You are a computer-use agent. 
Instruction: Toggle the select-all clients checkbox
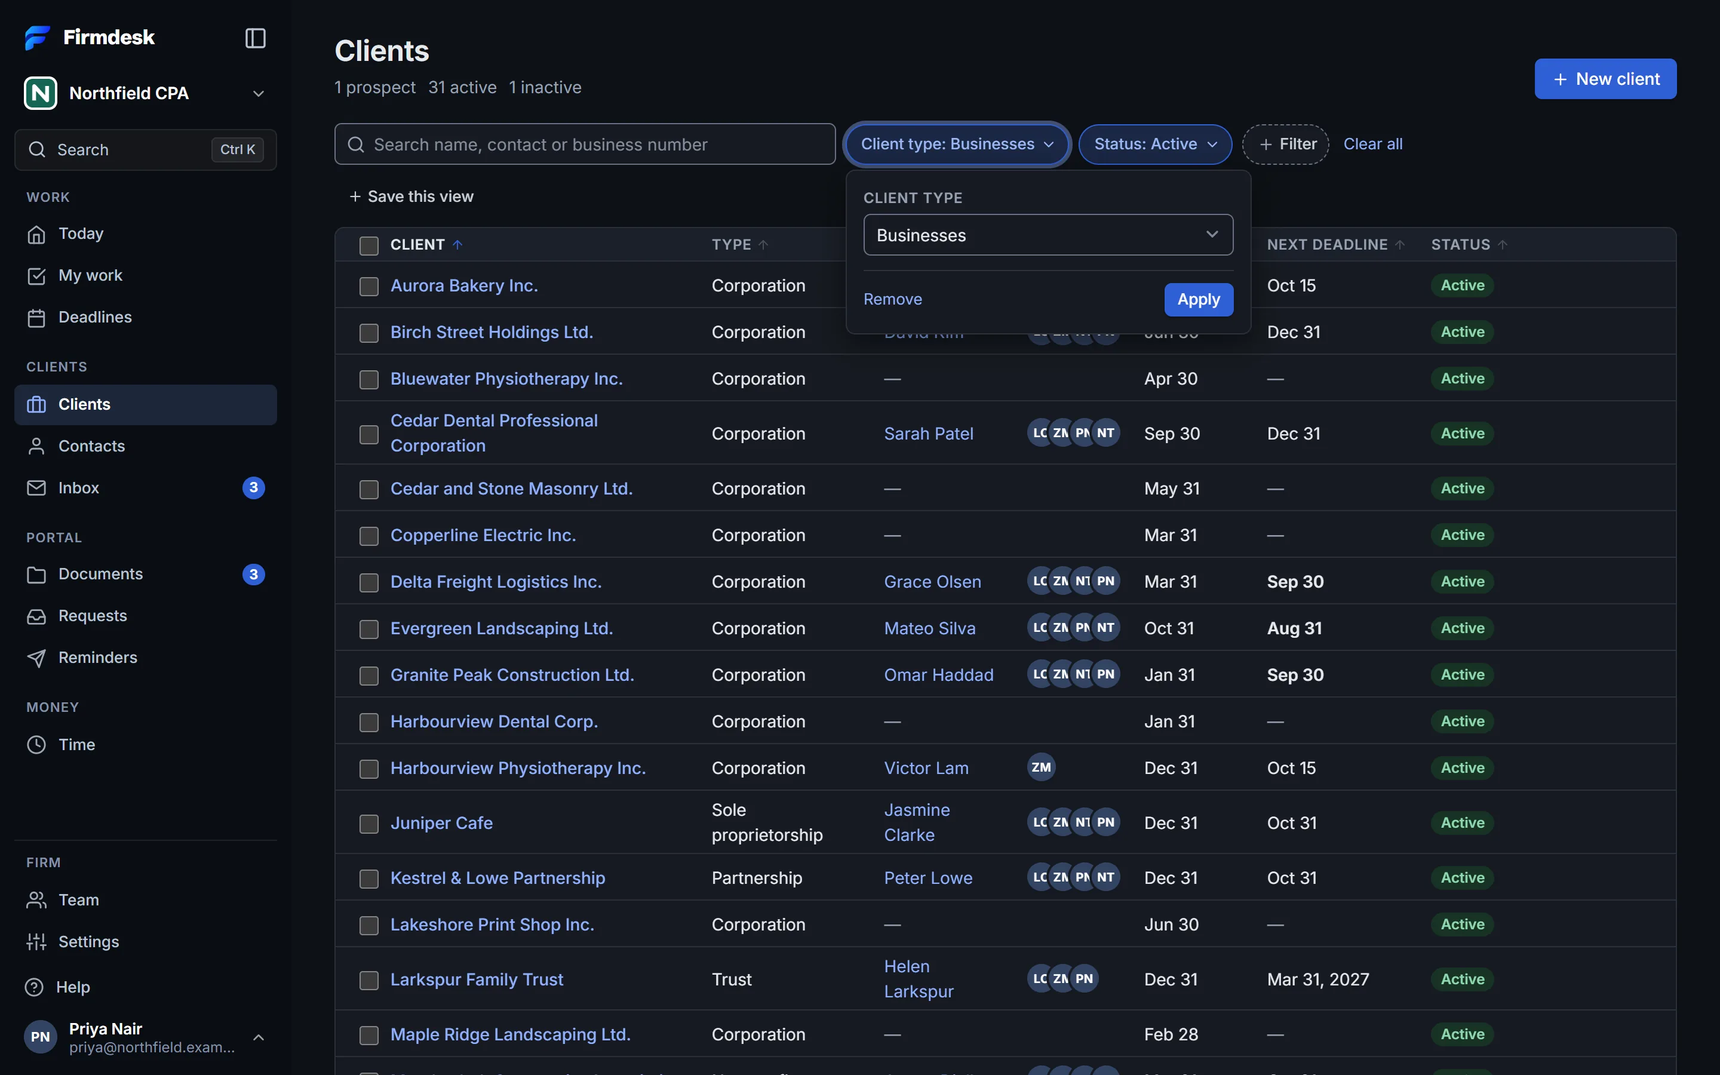click(x=369, y=245)
